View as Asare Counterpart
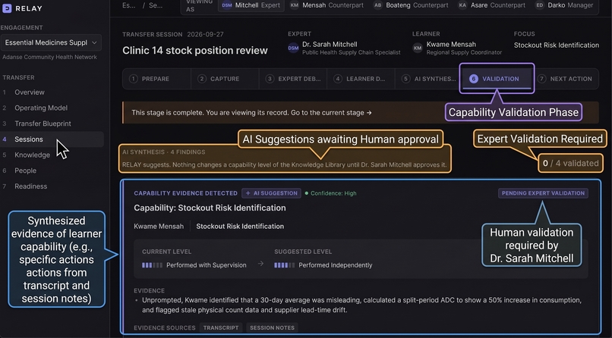 [x=492, y=5]
